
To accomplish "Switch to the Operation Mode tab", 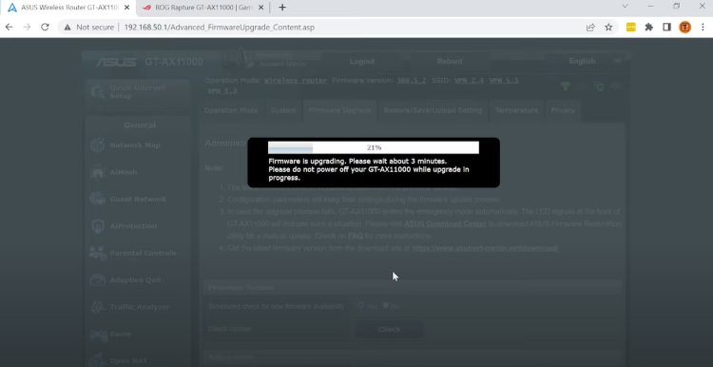I will [231, 110].
